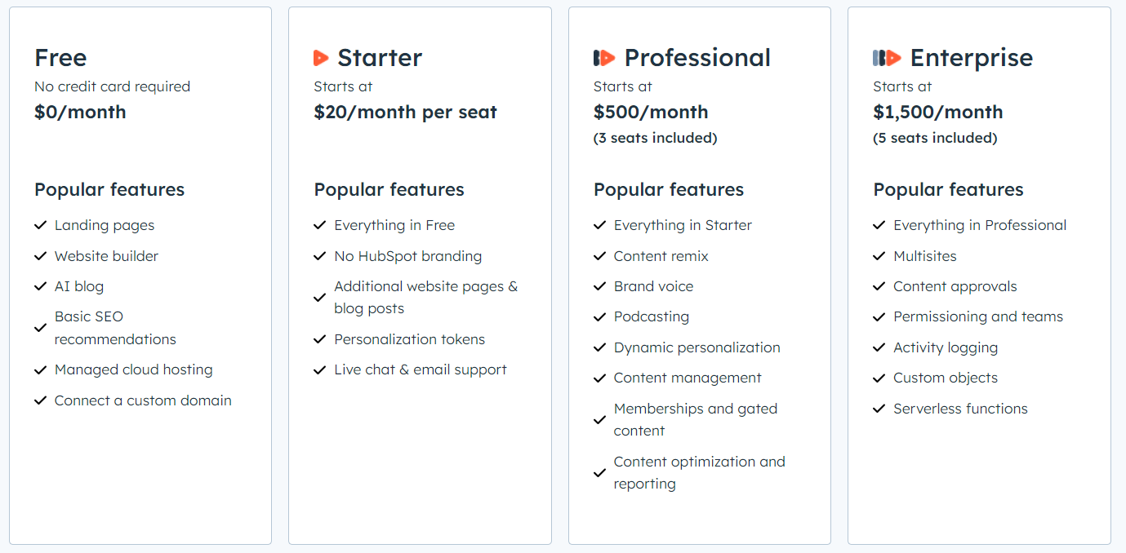Click checkmark beside Landing pages
This screenshot has width=1126, height=553.
click(40, 225)
